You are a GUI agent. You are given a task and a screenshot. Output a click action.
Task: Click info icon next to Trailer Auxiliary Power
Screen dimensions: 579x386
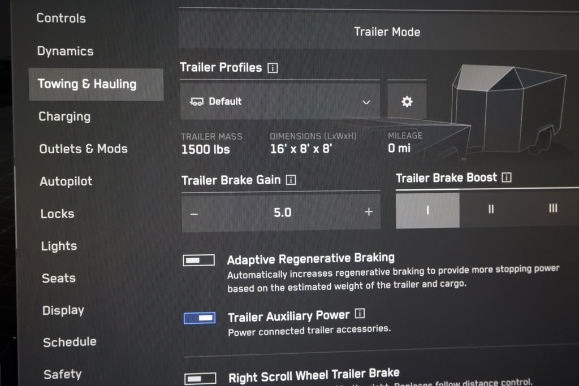360,314
